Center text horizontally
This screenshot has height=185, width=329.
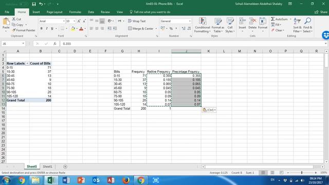tap(97, 28)
